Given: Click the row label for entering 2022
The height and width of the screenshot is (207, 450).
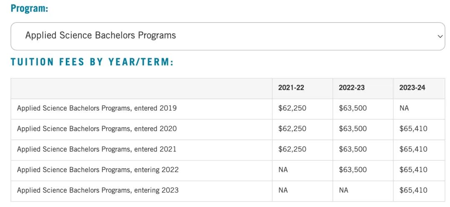Looking at the screenshot, I should [x=97, y=170].
